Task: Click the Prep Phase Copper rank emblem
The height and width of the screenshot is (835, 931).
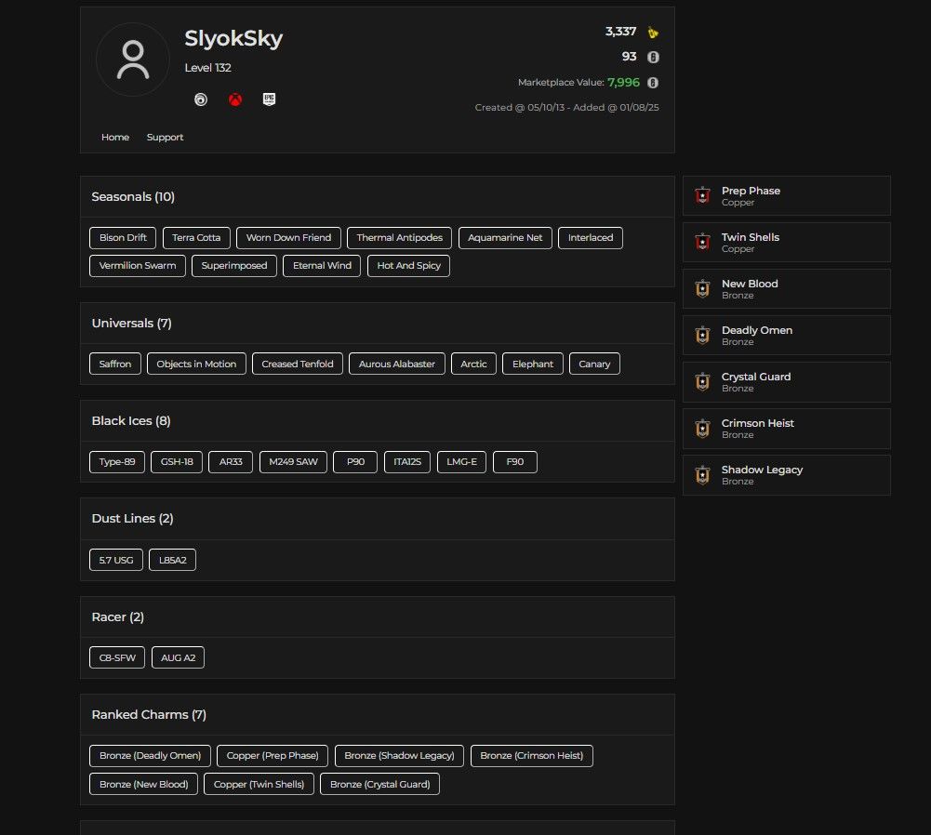Action: pos(702,195)
